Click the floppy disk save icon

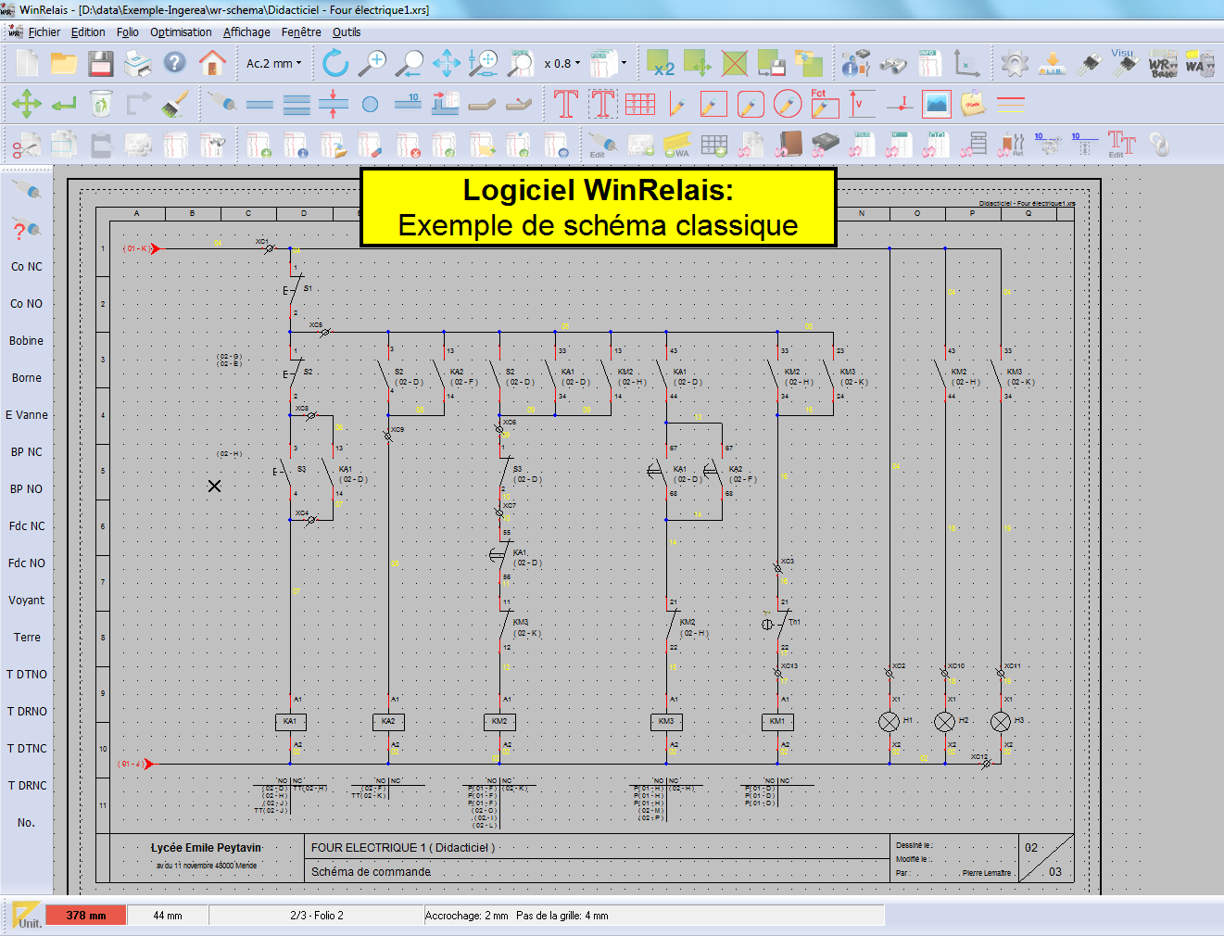101,64
